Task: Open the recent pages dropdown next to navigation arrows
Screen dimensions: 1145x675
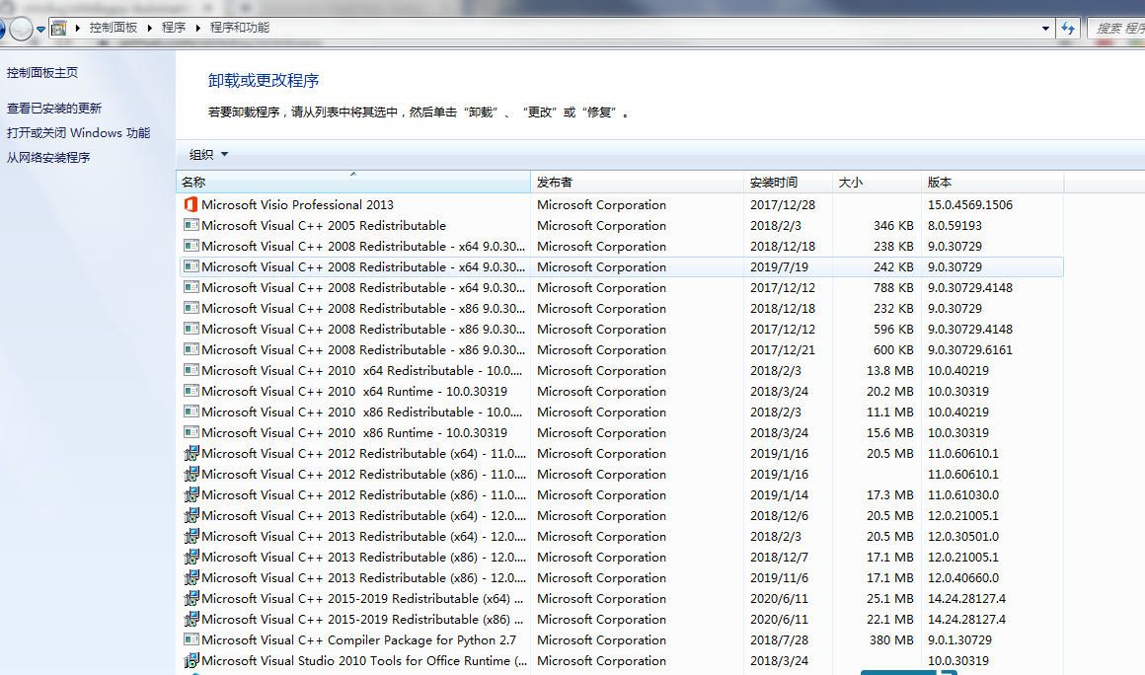Action: coord(40,30)
